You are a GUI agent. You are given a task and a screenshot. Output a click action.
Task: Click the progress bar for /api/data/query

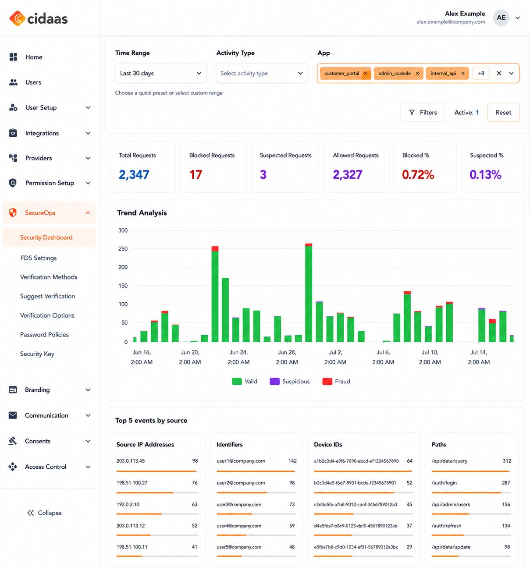click(471, 471)
